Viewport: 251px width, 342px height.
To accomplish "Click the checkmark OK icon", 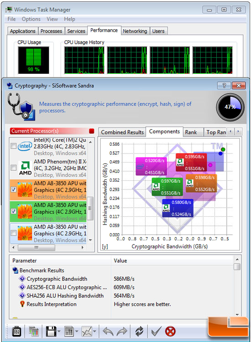I will 157,332.
